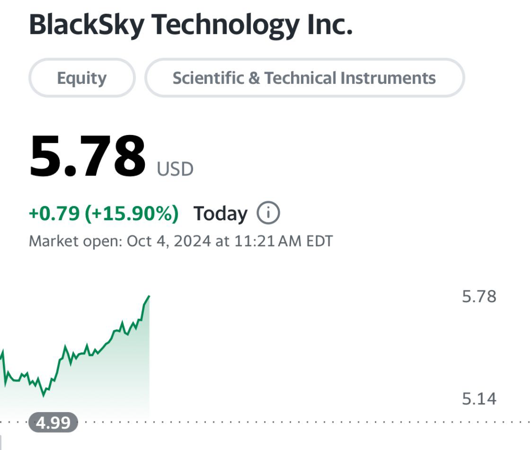Open the Equity category pill
This screenshot has width=532, height=450.
(82, 78)
